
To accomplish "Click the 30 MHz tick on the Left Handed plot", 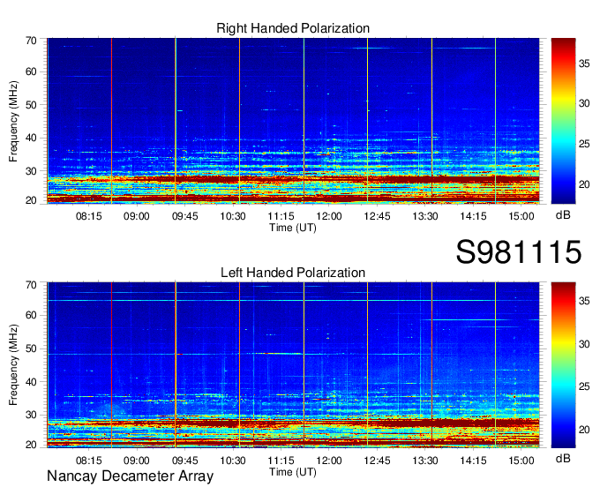I will point(31,415).
